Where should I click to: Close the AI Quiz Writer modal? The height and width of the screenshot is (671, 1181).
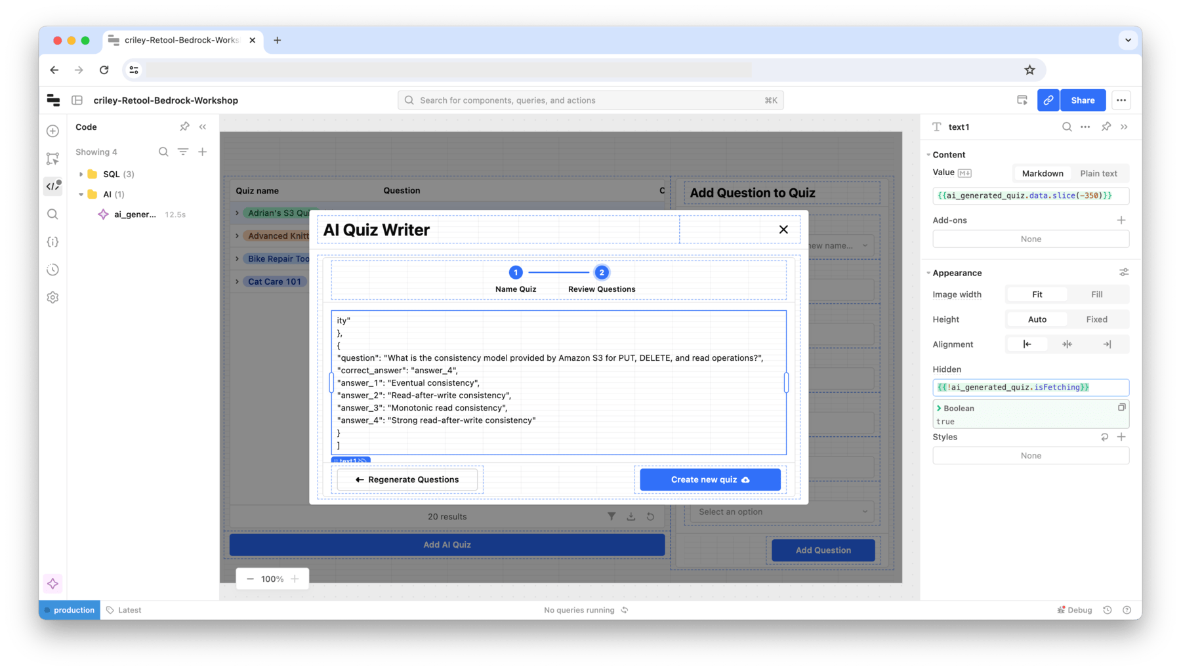783,230
